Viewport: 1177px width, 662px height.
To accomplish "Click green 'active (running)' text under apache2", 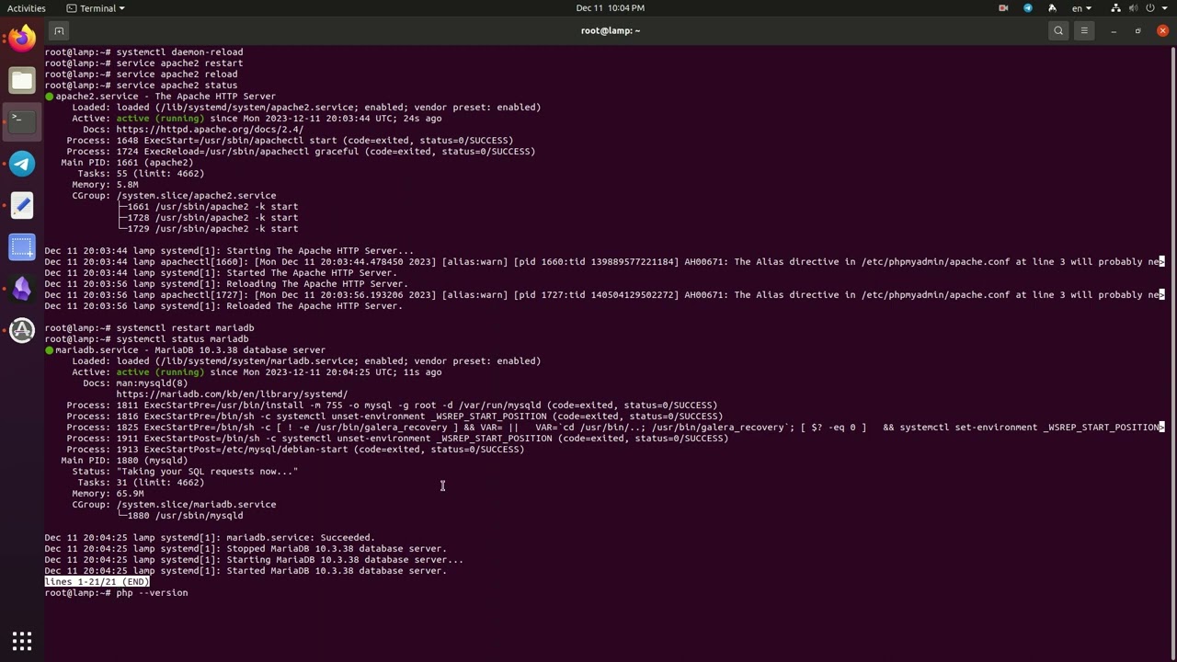I will click(160, 119).
